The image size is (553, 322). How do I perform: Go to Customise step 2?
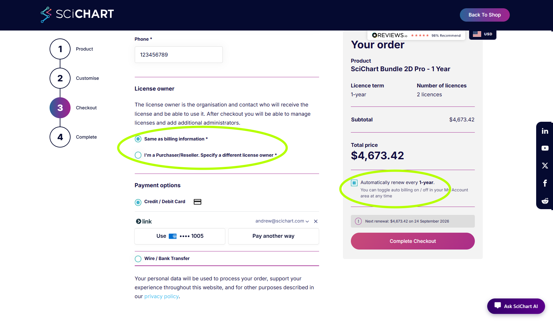coord(60,78)
